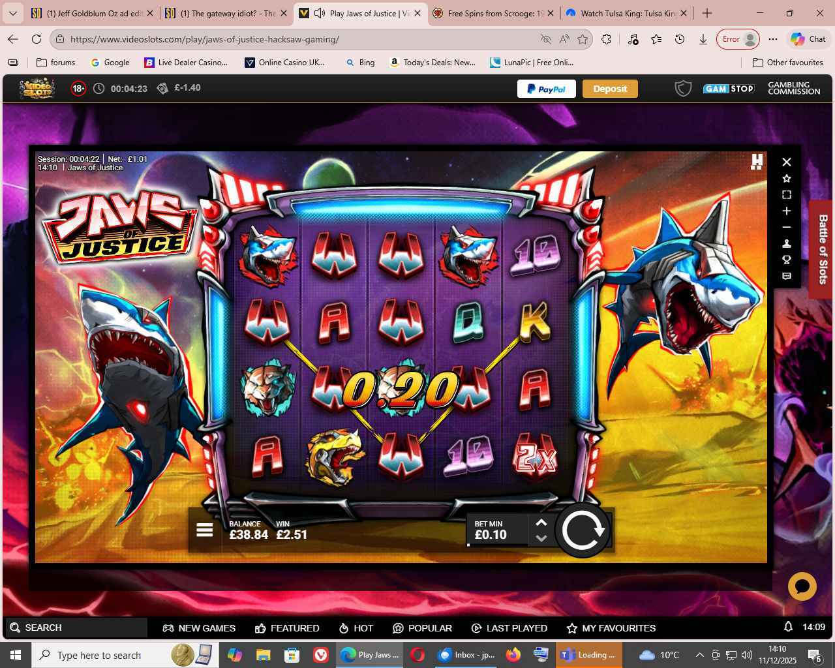Open Firefox from the Windows taskbar
This screenshot has height=668, width=835.
(513, 654)
